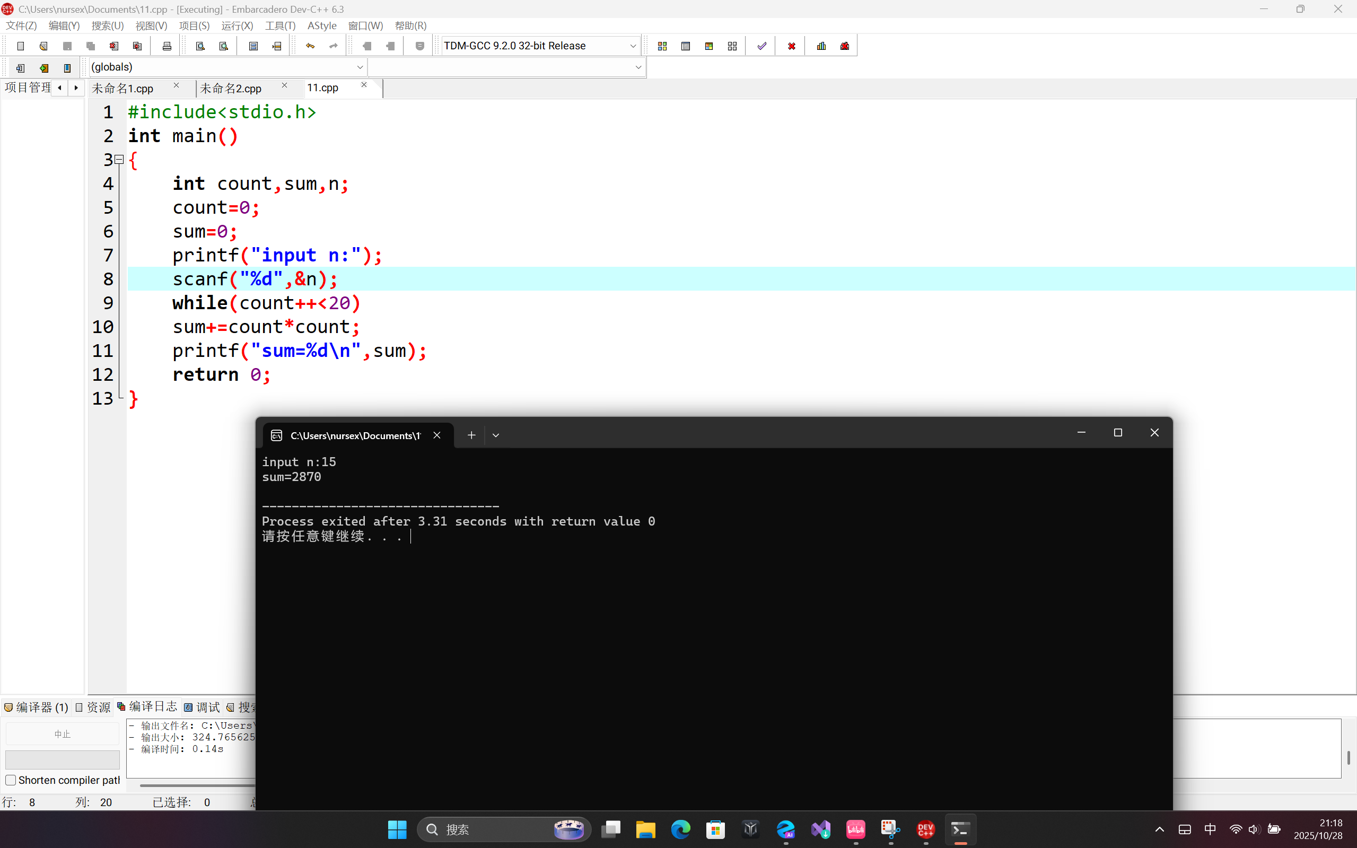
Task: Click the Undo arrow icon
Action: (x=310, y=46)
